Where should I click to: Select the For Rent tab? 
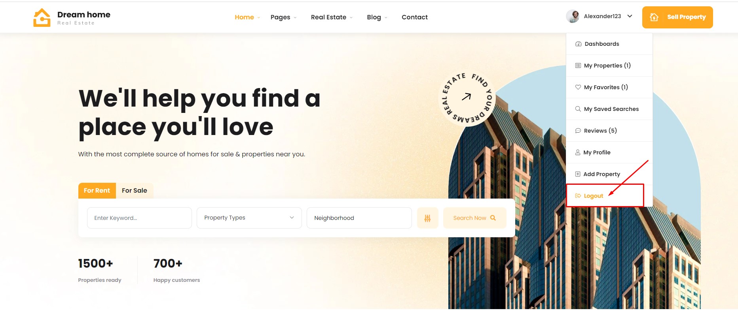tap(97, 190)
